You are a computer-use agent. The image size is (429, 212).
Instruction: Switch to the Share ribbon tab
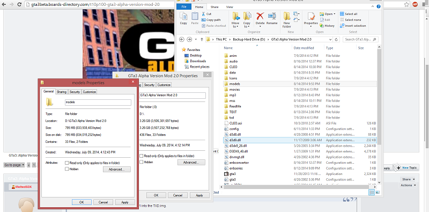pos(214,7)
